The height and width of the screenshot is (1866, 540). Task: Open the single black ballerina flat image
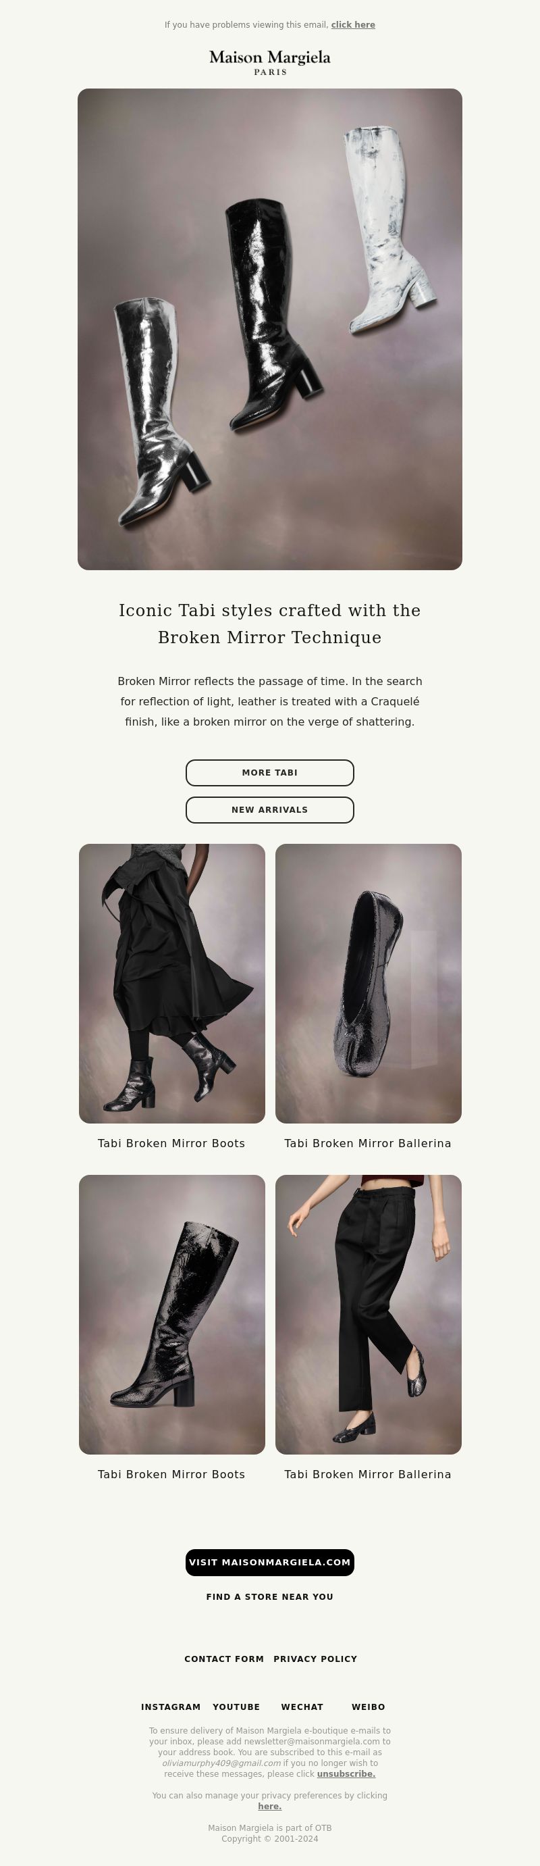(369, 983)
